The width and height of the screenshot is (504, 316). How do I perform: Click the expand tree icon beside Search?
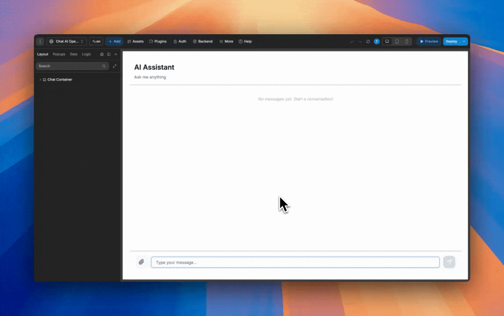(115, 66)
